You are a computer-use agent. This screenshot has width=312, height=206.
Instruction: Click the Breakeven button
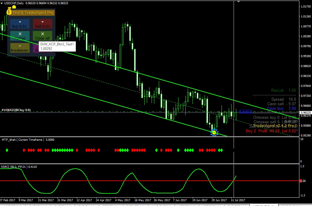pos(20,48)
